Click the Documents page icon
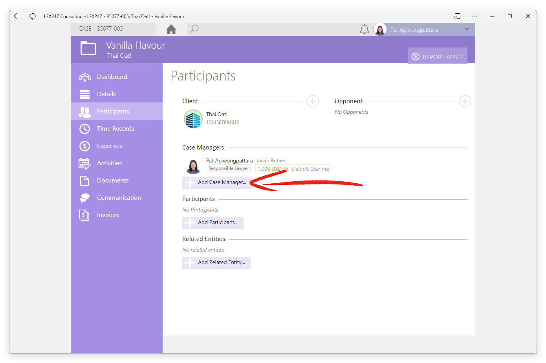The image size is (546, 363). pos(84,181)
